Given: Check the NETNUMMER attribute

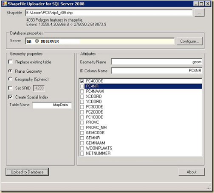Looking at the screenshot, I should pyautogui.click(x=82, y=154).
